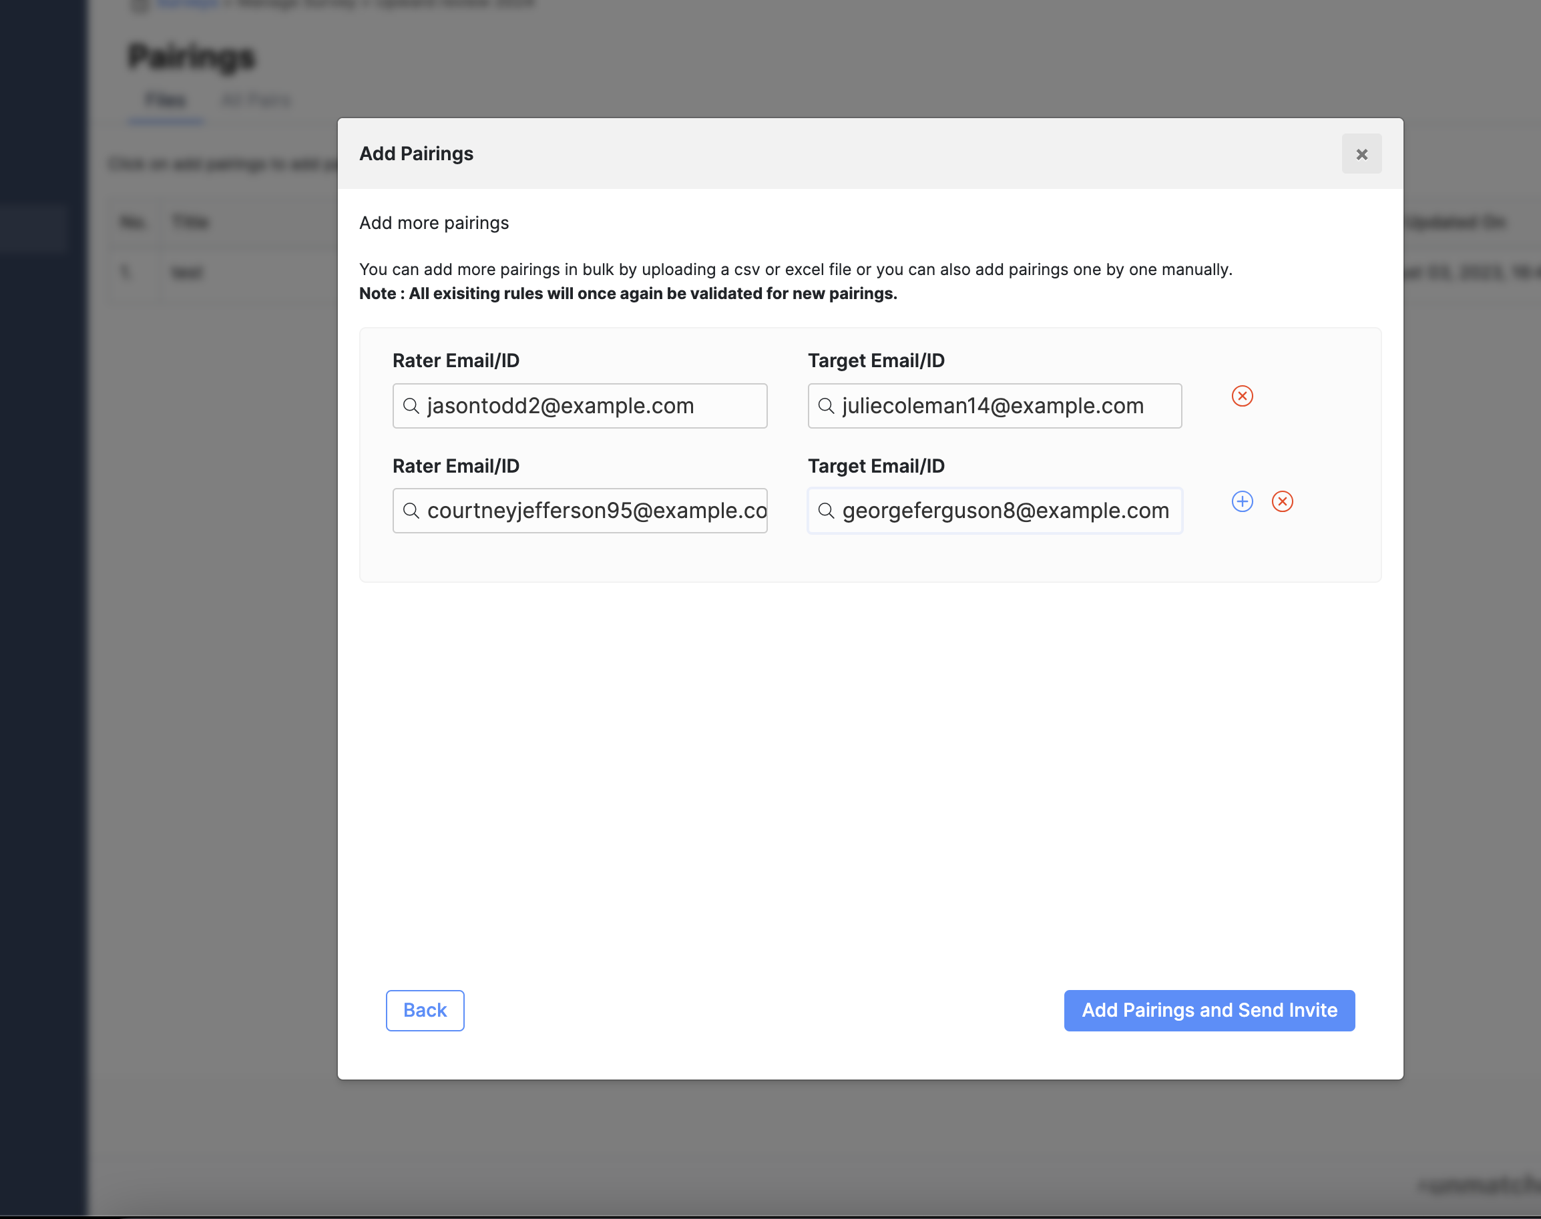Edit target field juliecoleman14@example.com
This screenshot has height=1219, width=1541.
tap(994, 405)
